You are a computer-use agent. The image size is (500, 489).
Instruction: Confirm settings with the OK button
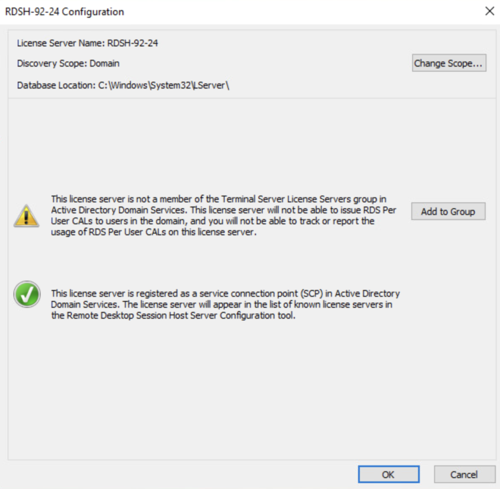click(x=388, y=474)
